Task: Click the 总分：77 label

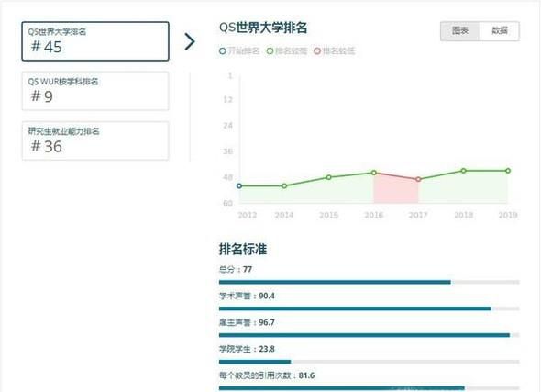Action: (236, 269)
